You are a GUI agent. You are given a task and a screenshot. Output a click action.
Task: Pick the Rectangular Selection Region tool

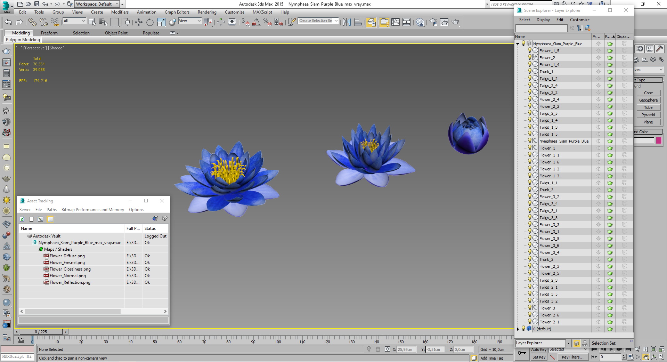point(114,22)
